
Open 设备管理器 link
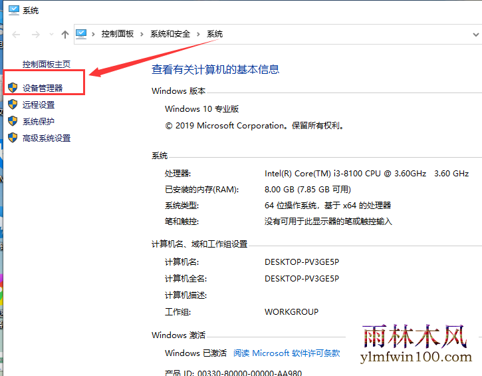coord(43,88)
